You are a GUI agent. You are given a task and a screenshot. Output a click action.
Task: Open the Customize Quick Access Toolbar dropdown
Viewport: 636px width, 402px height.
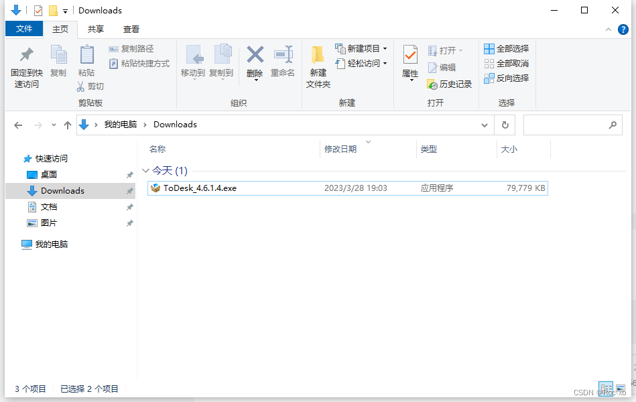tap(65, 11)
